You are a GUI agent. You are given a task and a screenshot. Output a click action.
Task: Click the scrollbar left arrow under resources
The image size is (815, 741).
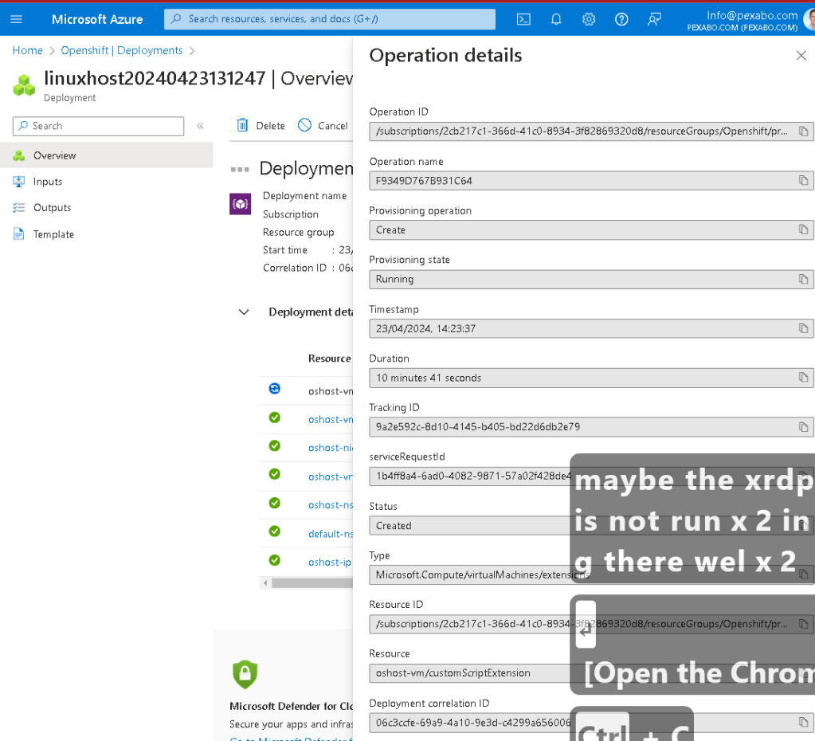point(265,583)
